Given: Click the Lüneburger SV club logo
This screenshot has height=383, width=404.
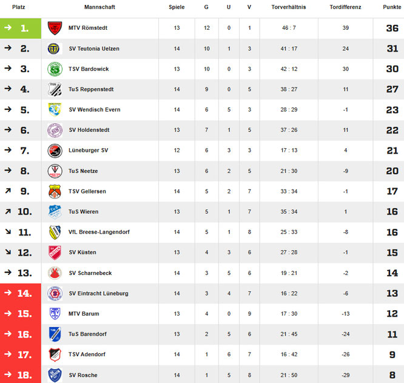Looking at the screenshot, I should point(55,151).
